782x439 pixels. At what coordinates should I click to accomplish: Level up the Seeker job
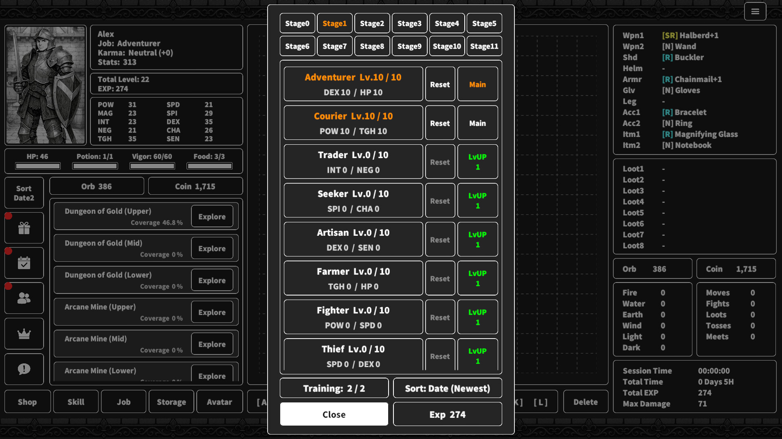(477, 200)
